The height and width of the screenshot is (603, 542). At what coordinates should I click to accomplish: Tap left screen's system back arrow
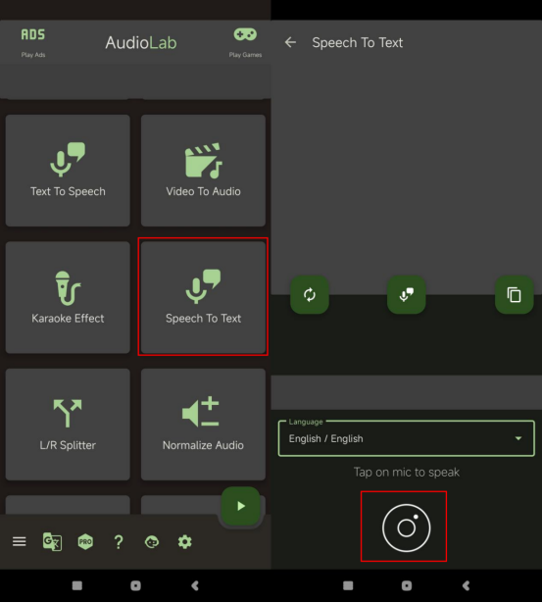pyautogui.click(x=195, y=585)
